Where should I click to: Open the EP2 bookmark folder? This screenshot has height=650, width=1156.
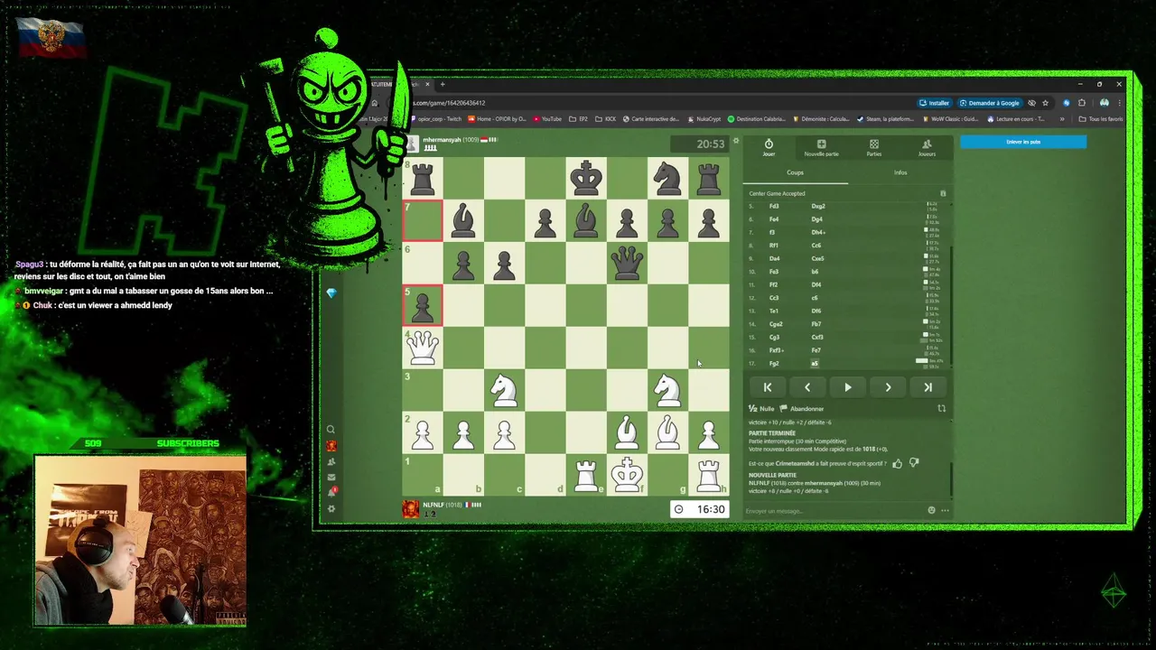(578, 119)
